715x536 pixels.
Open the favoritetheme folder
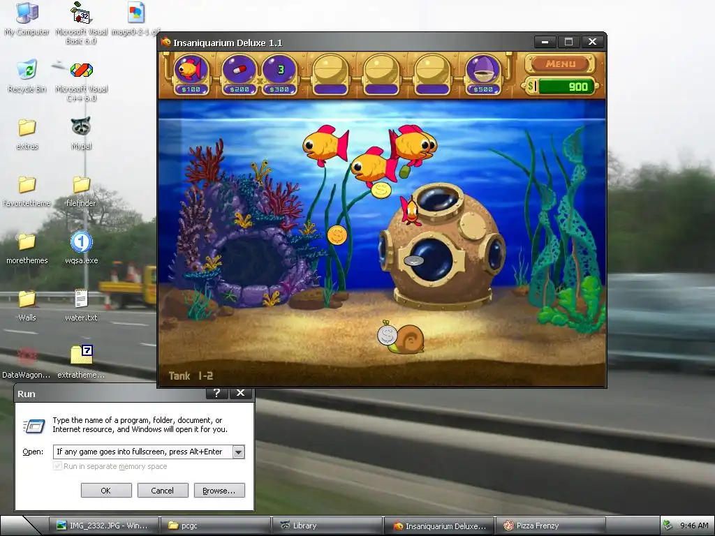(x=27, y=191)
